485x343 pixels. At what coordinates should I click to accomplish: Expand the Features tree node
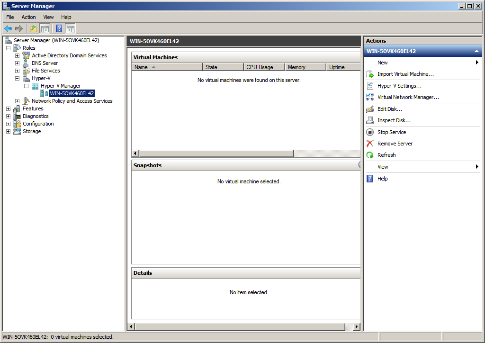click(8, 108)
